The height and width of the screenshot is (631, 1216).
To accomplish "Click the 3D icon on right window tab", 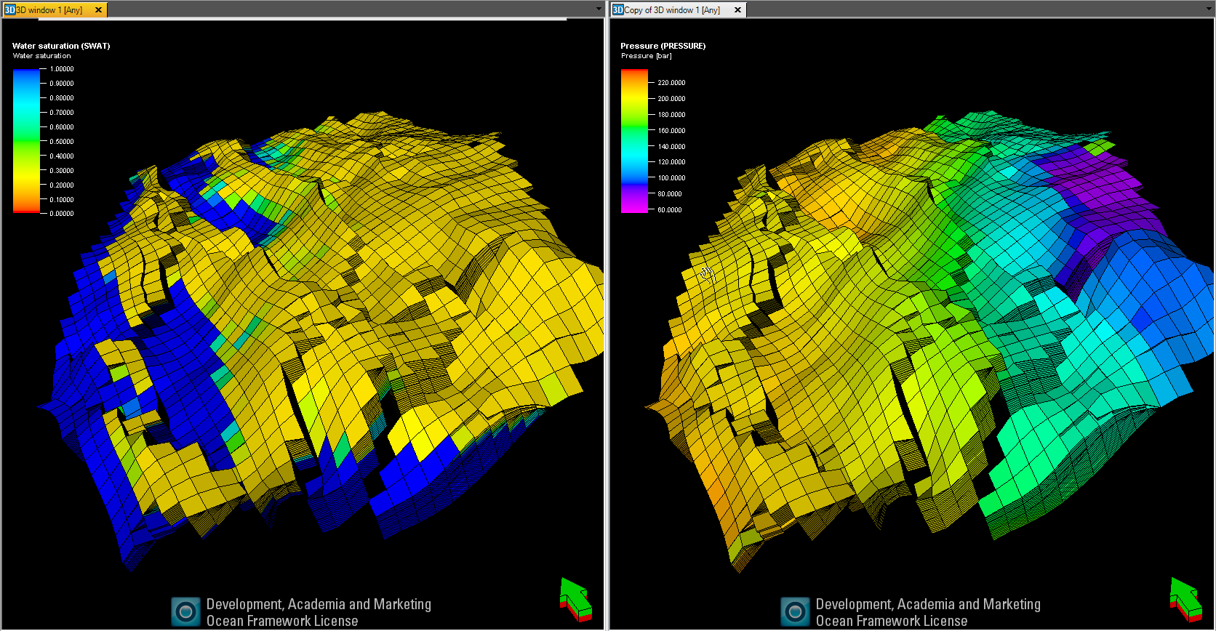I will pos(617,10).
